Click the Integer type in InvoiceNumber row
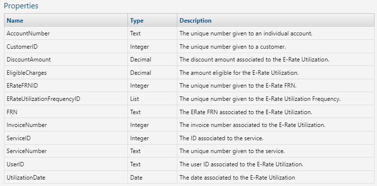 [x=139, y=125]
